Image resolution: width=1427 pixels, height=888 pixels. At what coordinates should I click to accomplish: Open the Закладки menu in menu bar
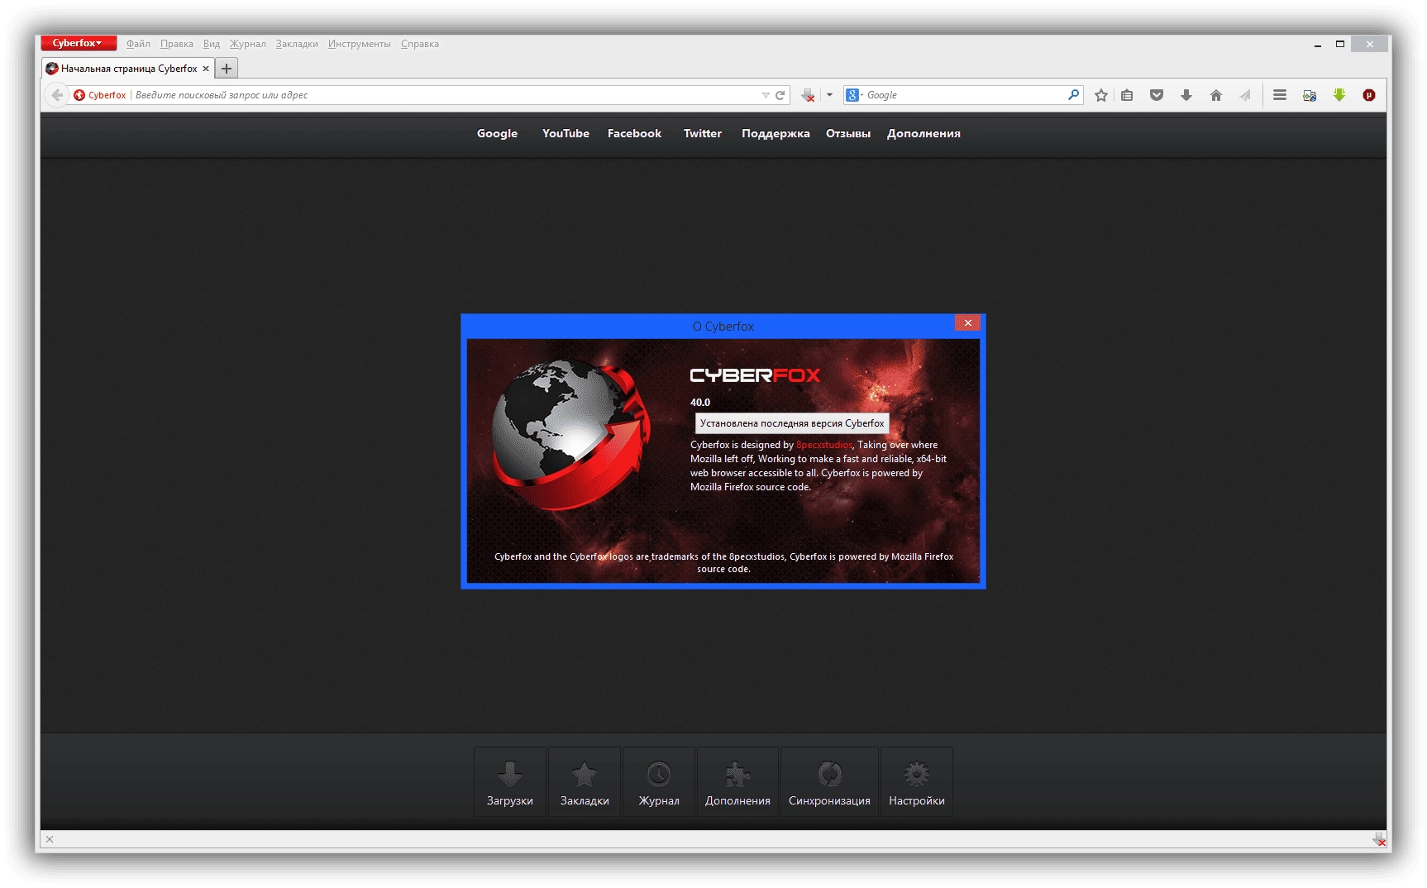point(297,44)
